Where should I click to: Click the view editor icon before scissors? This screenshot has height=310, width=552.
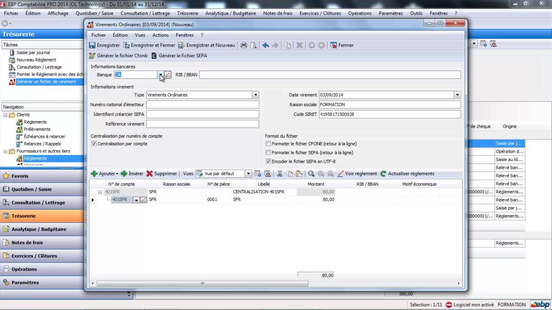(267, 174)
